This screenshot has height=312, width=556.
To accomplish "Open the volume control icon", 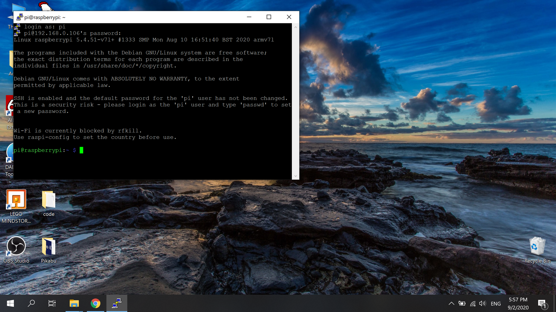I will point(482,304).
